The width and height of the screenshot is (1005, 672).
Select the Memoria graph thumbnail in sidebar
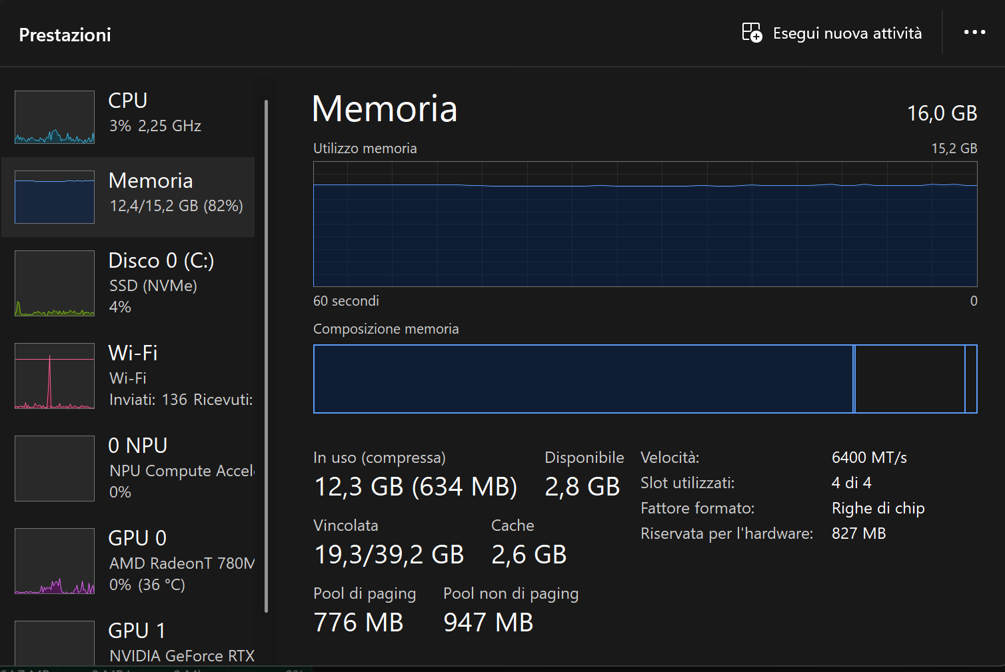[55, 197]
